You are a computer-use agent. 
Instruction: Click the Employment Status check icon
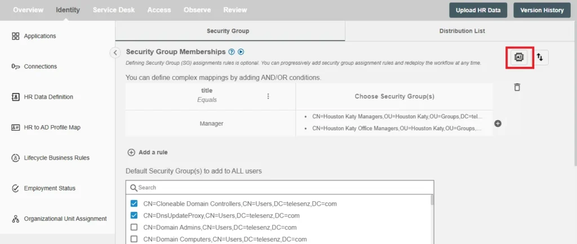click(x=15, y=188)
